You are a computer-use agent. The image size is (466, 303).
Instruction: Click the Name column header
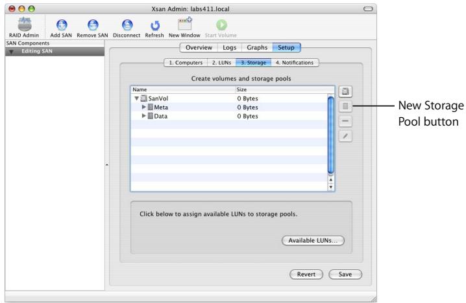click(183, 89)
